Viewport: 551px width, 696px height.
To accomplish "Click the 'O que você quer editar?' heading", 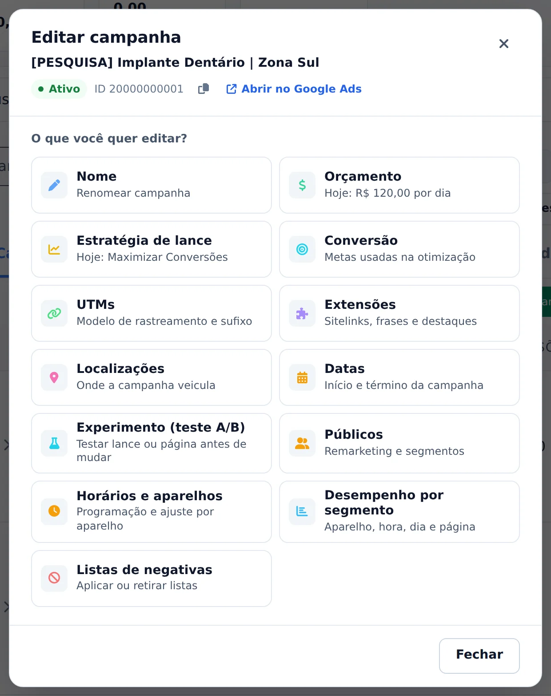I will [109, 138].
